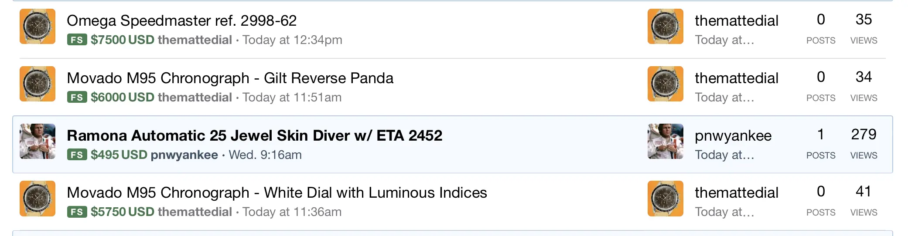Click pnwyankee author name beside $495 USD
Viewport: 908px width, 236px height.
click(184, 155)
